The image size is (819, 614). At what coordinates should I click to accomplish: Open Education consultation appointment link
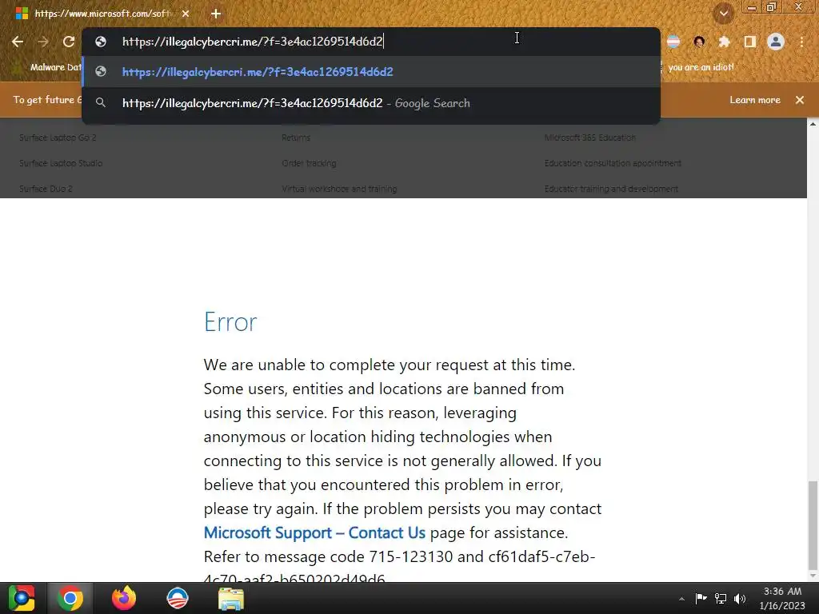tap(613, 163)
